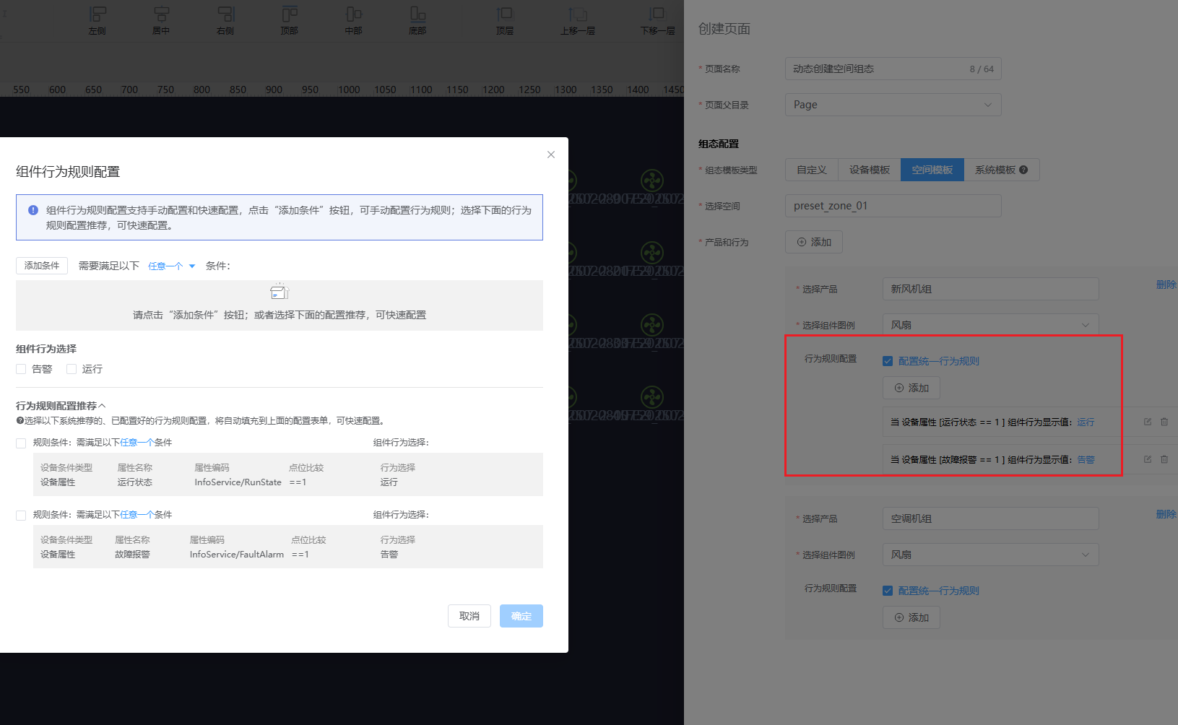The width and height of the screenshot is (1178, 725).
Task: Check the 运行 behavior checkbox
Action: tap(72, 369)
